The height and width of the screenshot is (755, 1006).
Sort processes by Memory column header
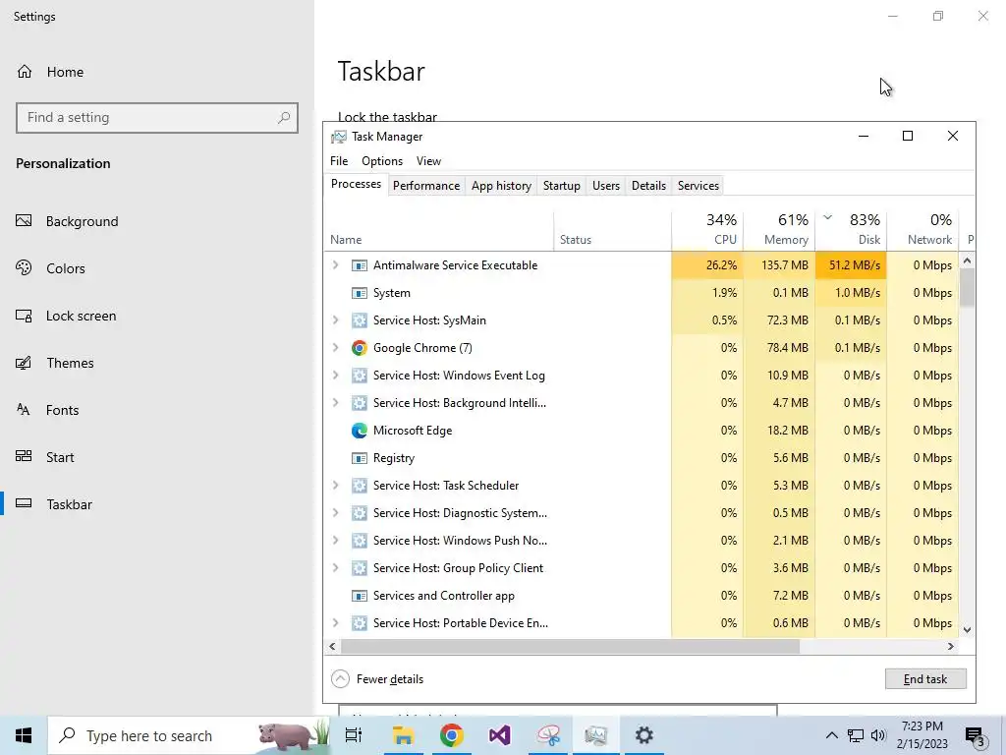(x=779, y=230)
